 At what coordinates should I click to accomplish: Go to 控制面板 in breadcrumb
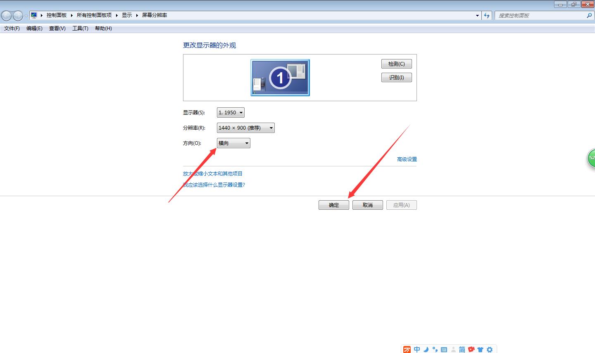[57, 15]
